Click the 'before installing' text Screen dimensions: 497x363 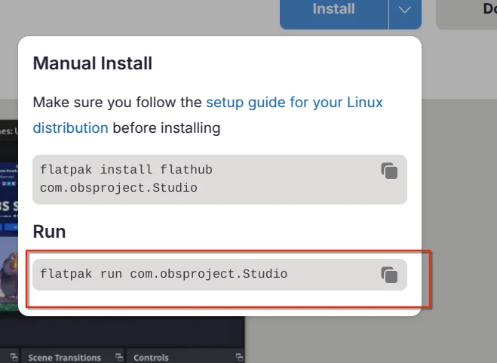167,128
